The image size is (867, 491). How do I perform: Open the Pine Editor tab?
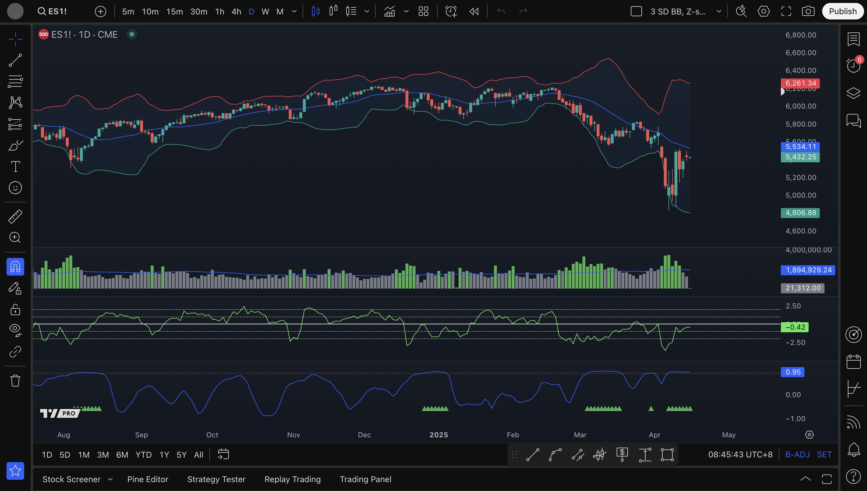147,479
